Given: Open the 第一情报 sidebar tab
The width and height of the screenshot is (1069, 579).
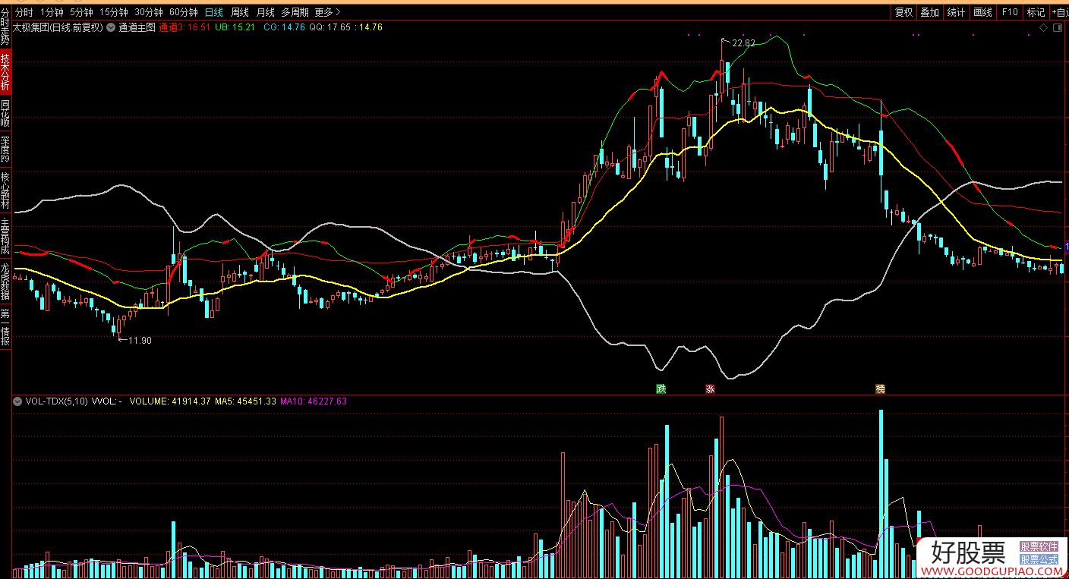Looking at the screenshot, I should (x=5, y=327).
